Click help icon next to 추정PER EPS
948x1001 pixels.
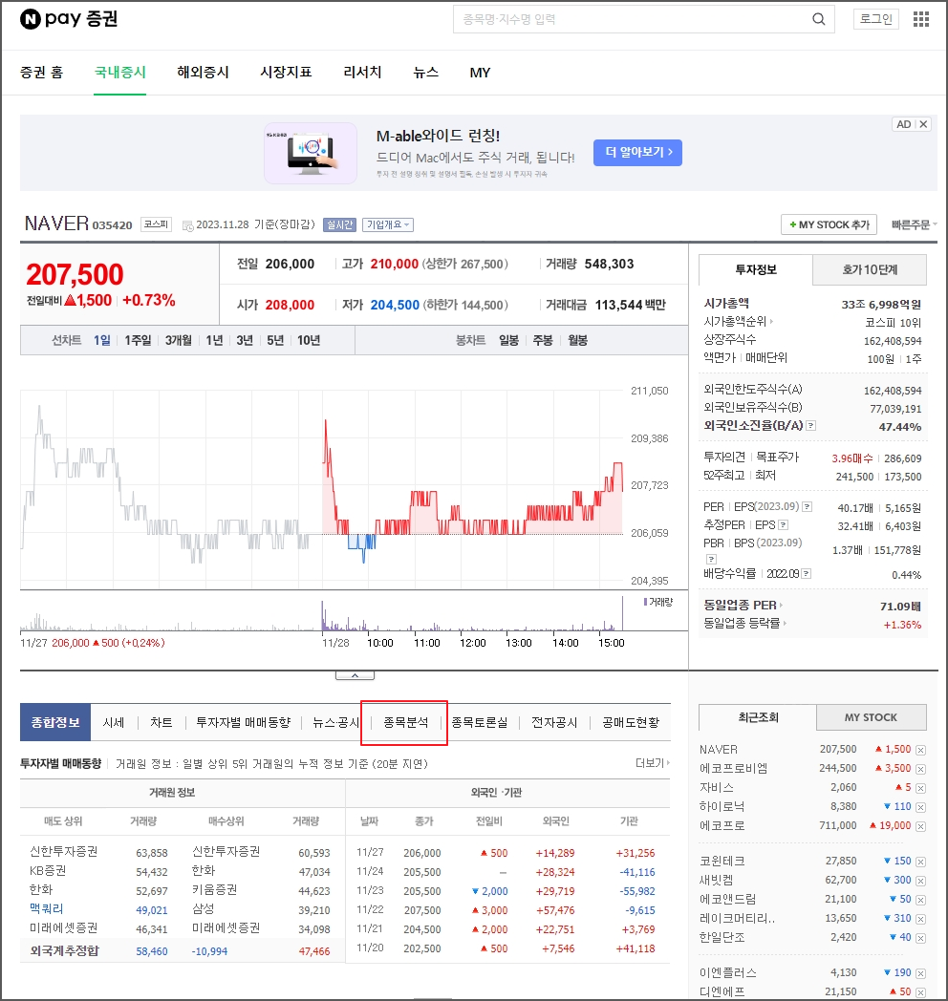(784, 524)
